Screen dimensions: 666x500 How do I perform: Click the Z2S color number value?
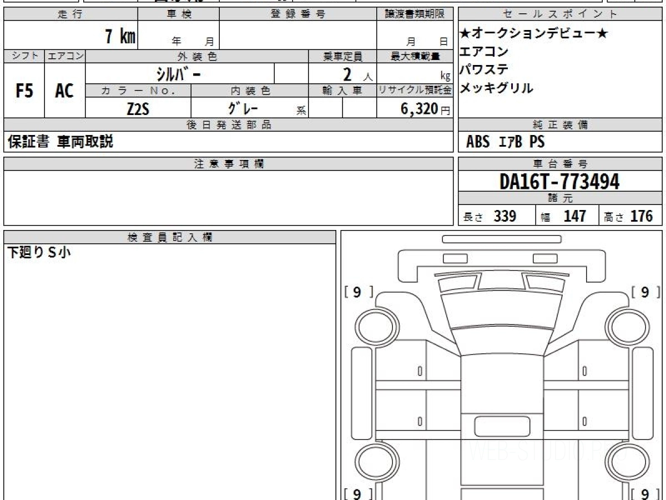click(x=138, y=108)
